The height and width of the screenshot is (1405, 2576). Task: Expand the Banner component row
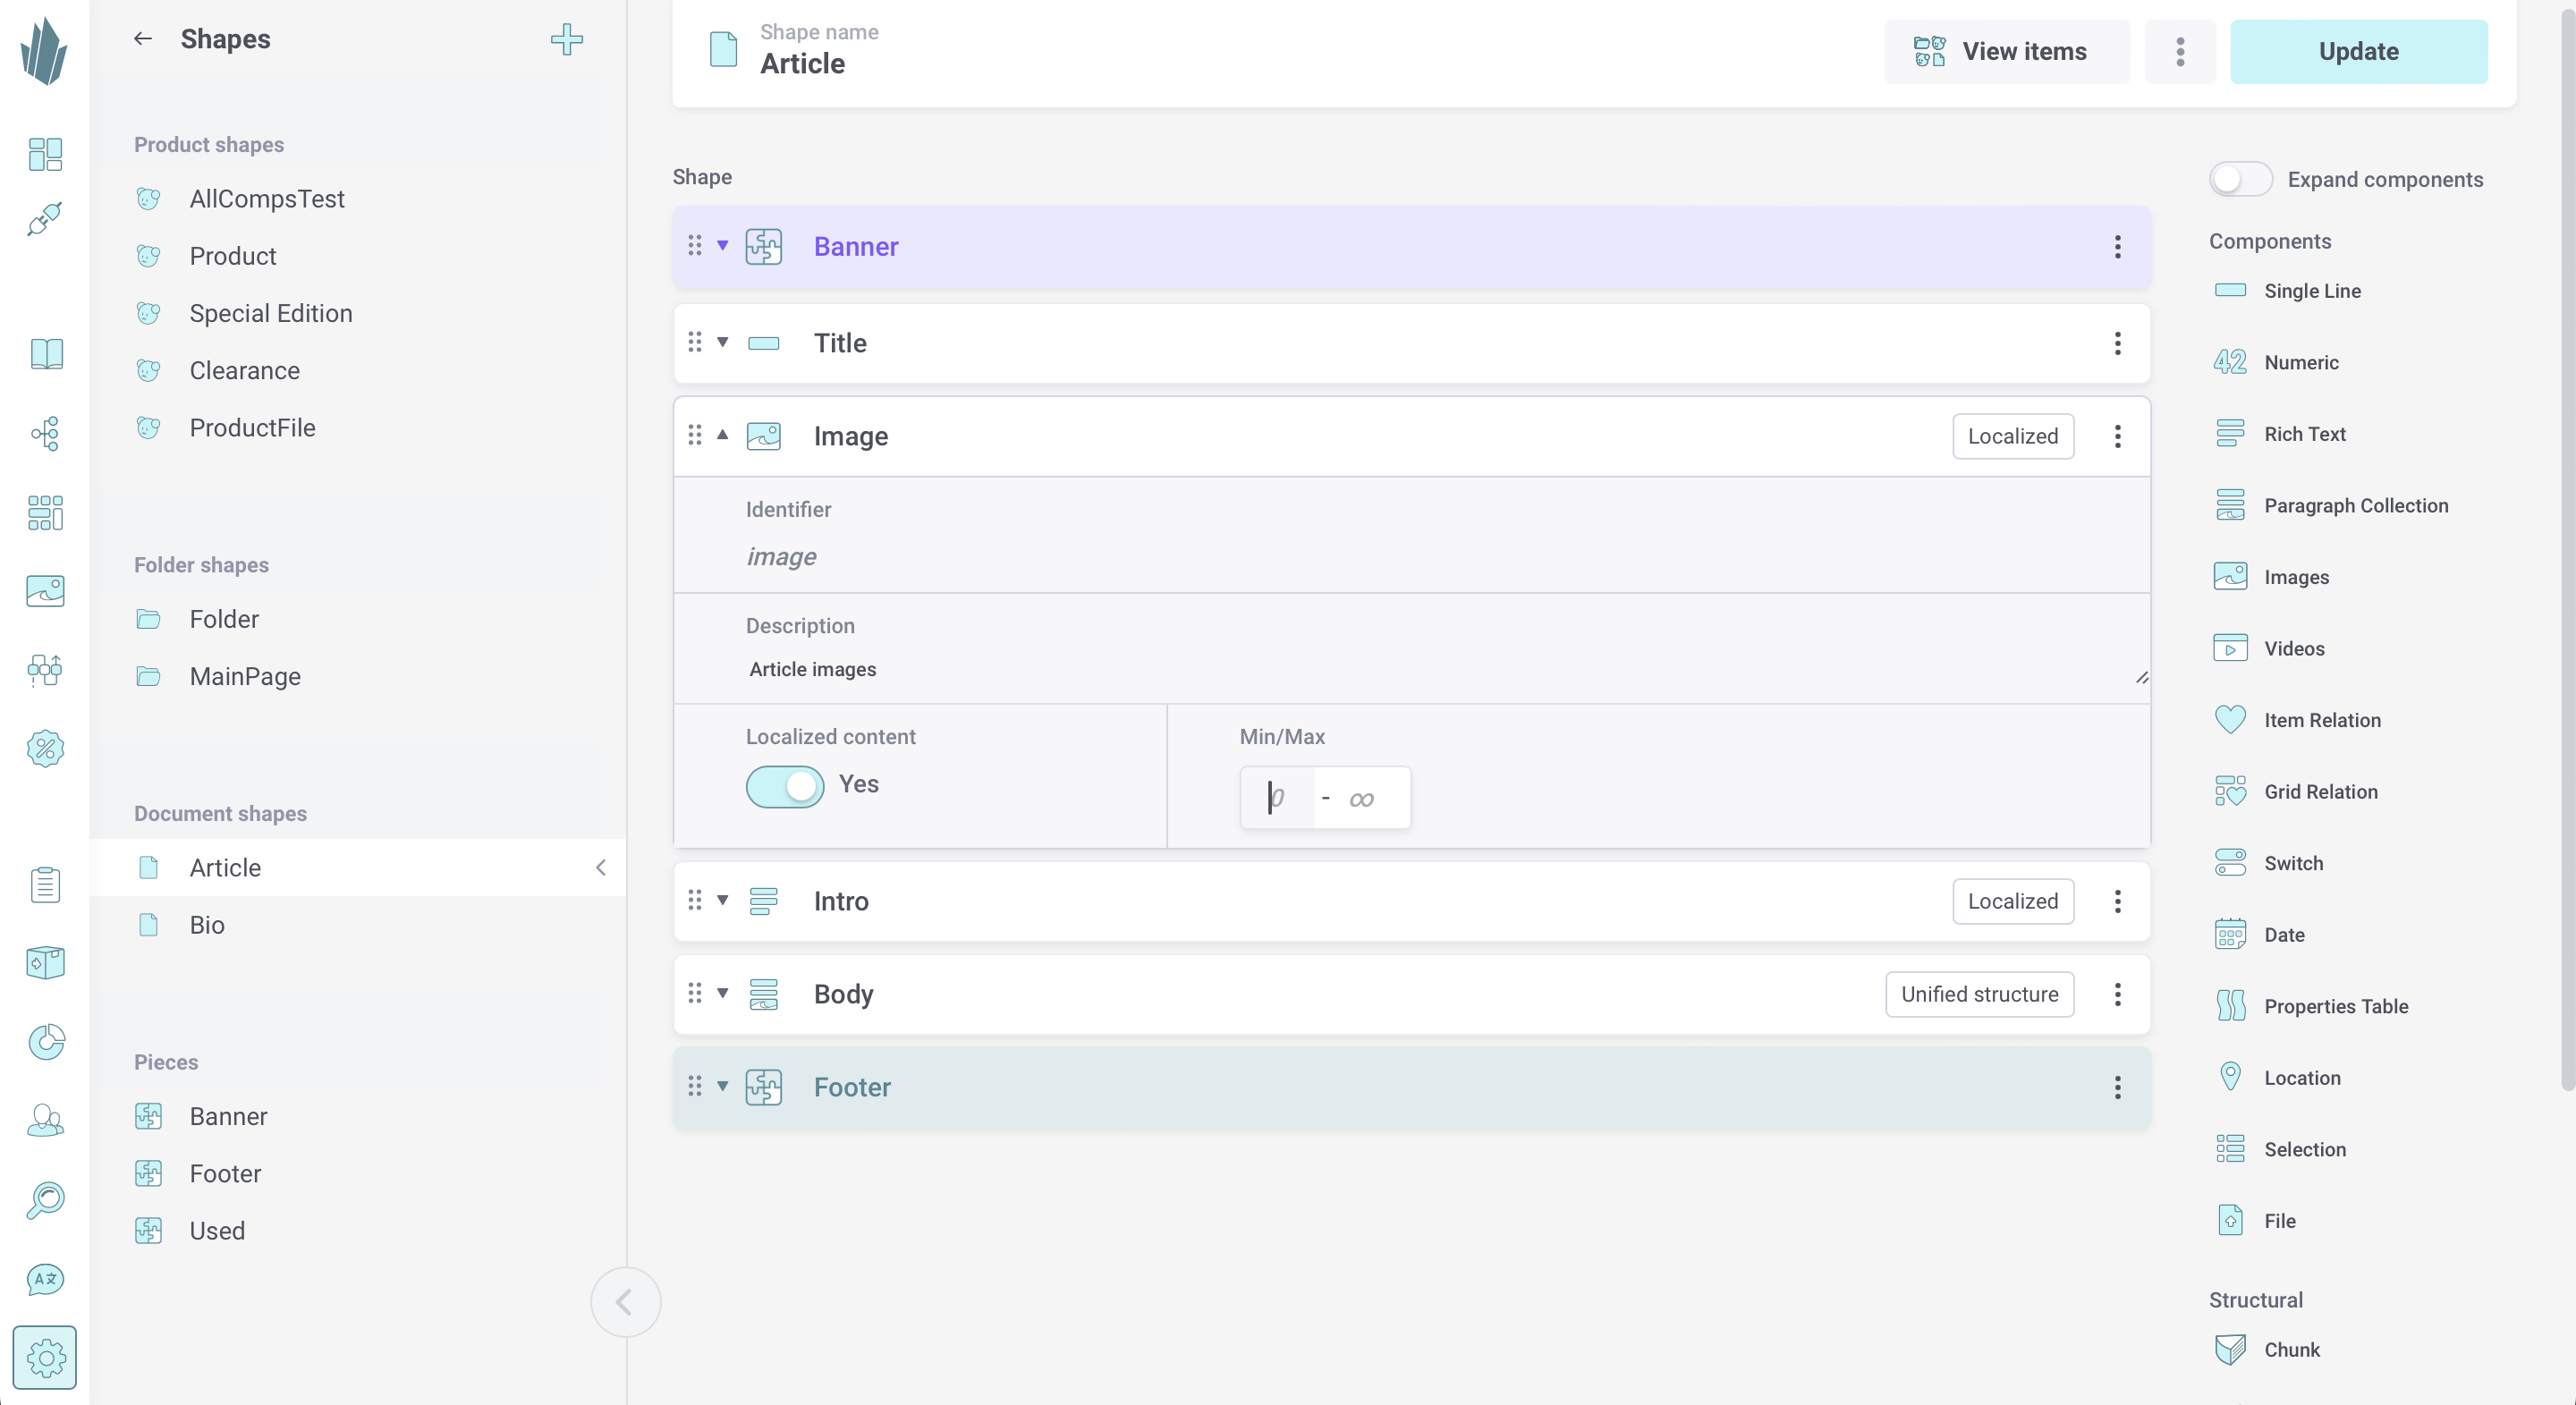point(722,244)
